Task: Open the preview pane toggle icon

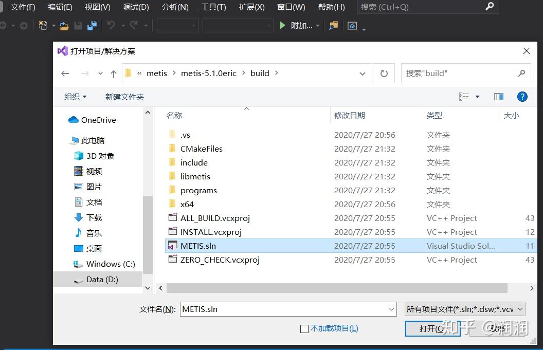Action: click(498, 97)
